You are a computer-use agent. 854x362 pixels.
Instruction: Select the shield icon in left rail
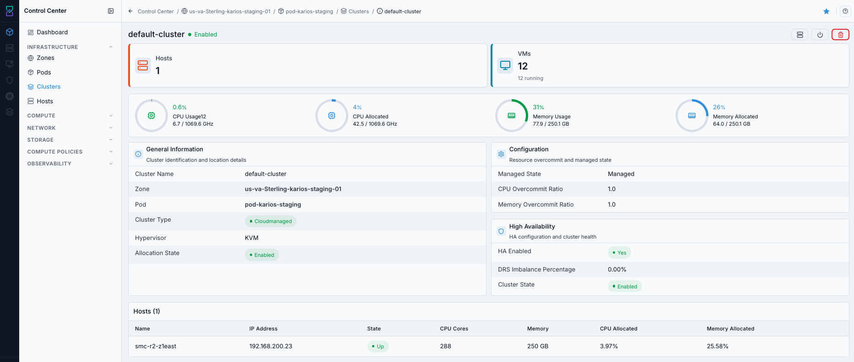(10, 80)
